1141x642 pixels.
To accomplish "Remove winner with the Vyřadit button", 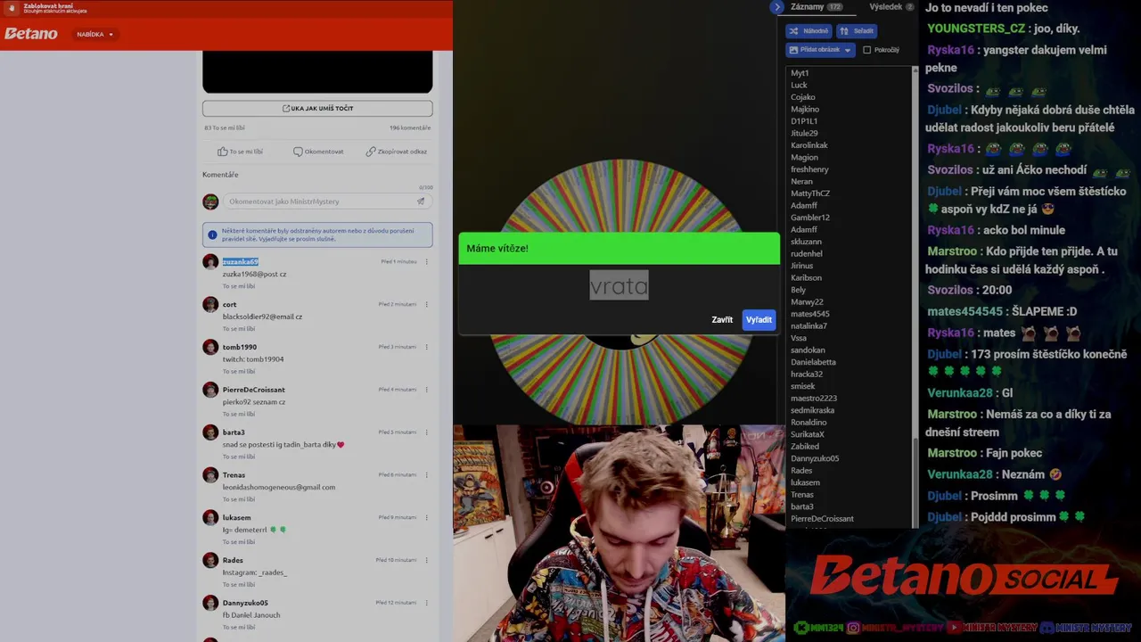I will pos(759,320).
